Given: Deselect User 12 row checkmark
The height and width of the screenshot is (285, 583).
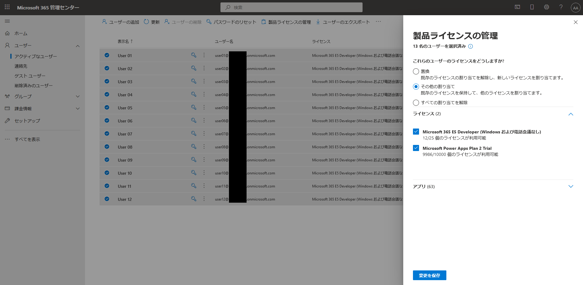Looking at the screenshot, I should coord(107,199).
